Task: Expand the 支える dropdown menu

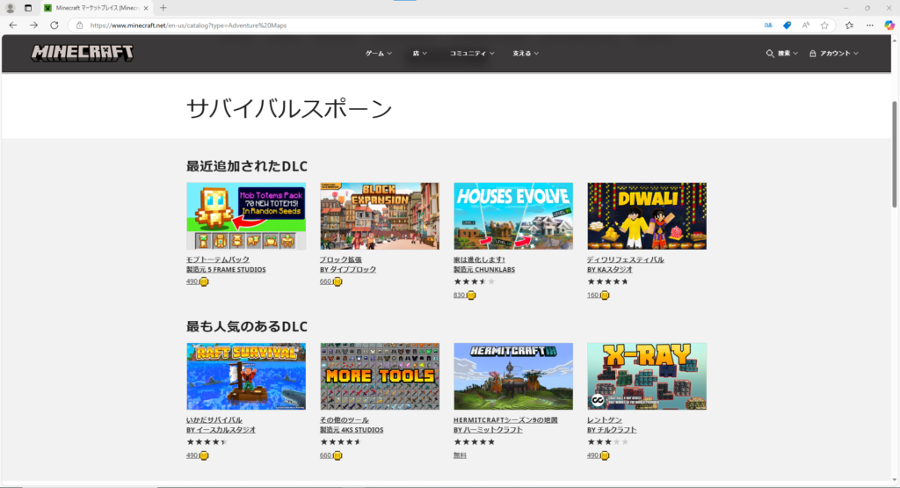Action: tap(526, 54)
